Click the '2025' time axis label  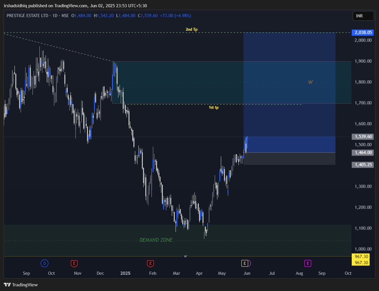[125, 273]
